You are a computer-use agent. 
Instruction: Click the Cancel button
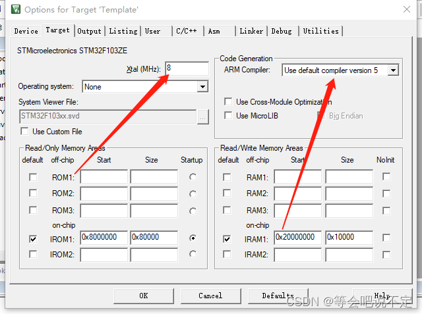tap(211, 296)
